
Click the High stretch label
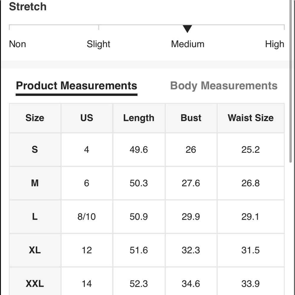pyautogui.click(x=274, y=44)
